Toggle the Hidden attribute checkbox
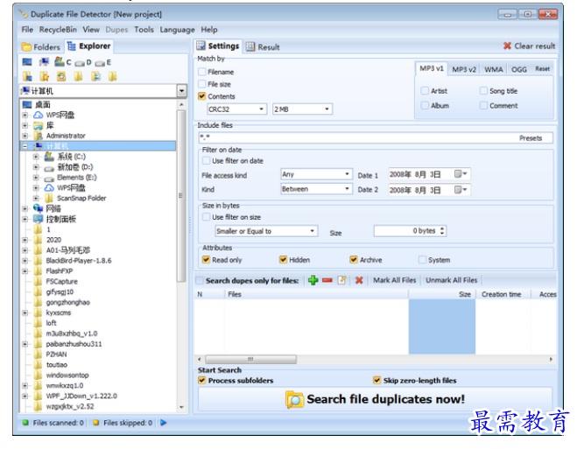Screen dimensions: 577x449 283,260
